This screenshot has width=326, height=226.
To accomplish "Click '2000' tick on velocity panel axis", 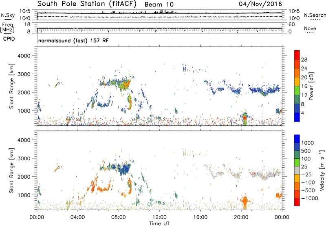I will (x=24, y=177).
